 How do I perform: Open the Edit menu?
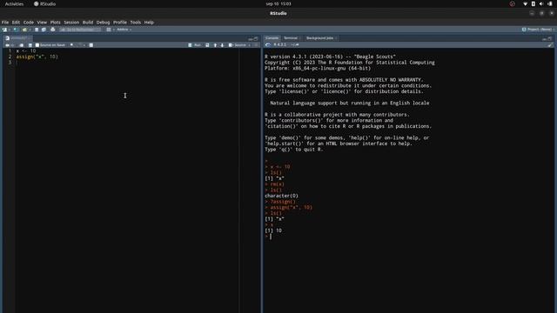tap(16, 22)
